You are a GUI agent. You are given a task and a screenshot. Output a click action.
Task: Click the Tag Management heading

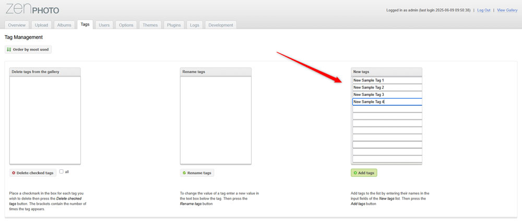tap(23, 37)
